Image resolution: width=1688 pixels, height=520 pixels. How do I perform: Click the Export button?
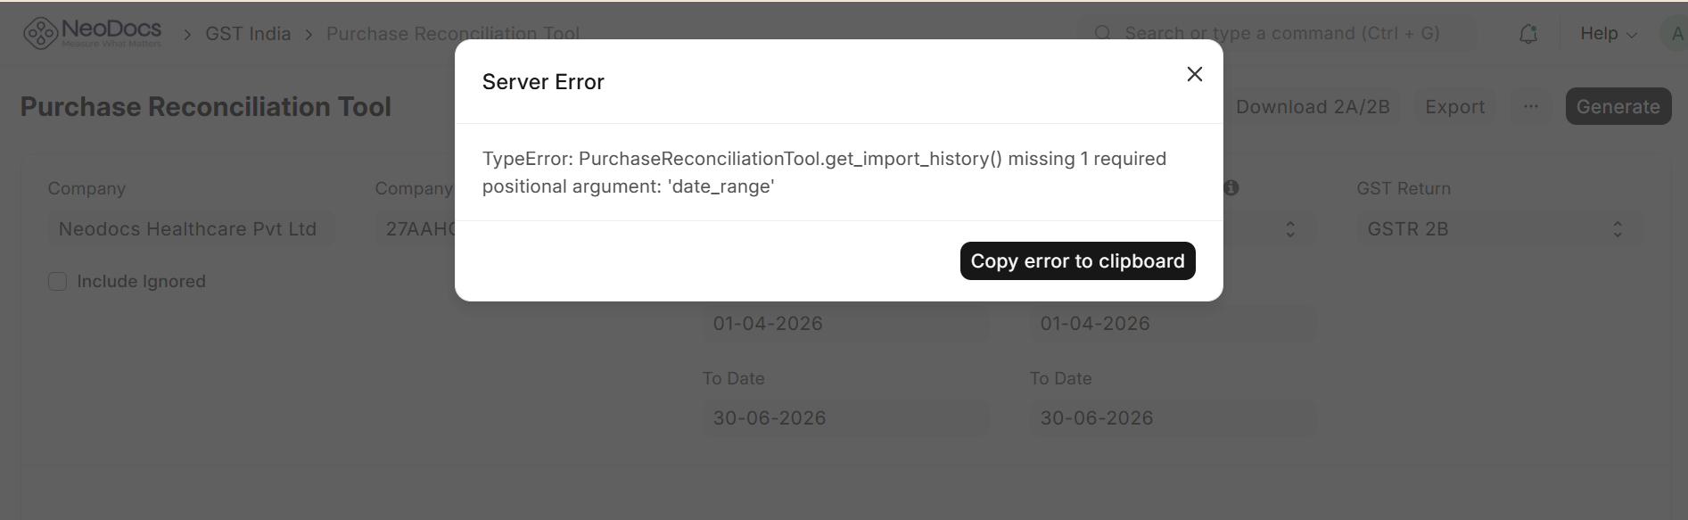click(x=1454, y=106)
